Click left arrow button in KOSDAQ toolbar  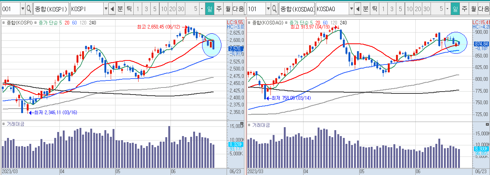(x=358, y=9)
